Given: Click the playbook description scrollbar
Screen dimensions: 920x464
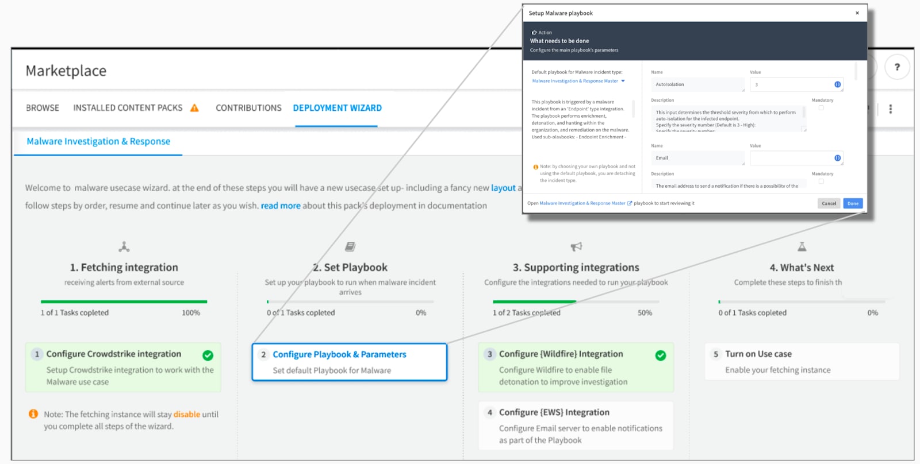Looking at the screenshot, I should (634, 109).
